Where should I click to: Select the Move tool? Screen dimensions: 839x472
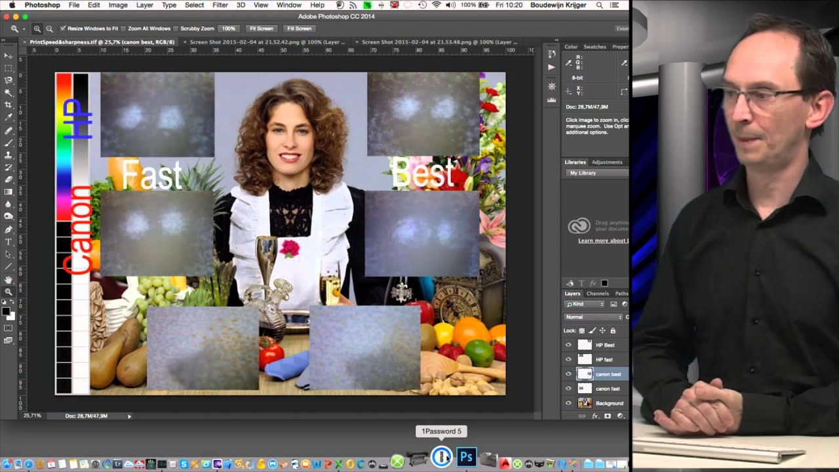point(9,56)
